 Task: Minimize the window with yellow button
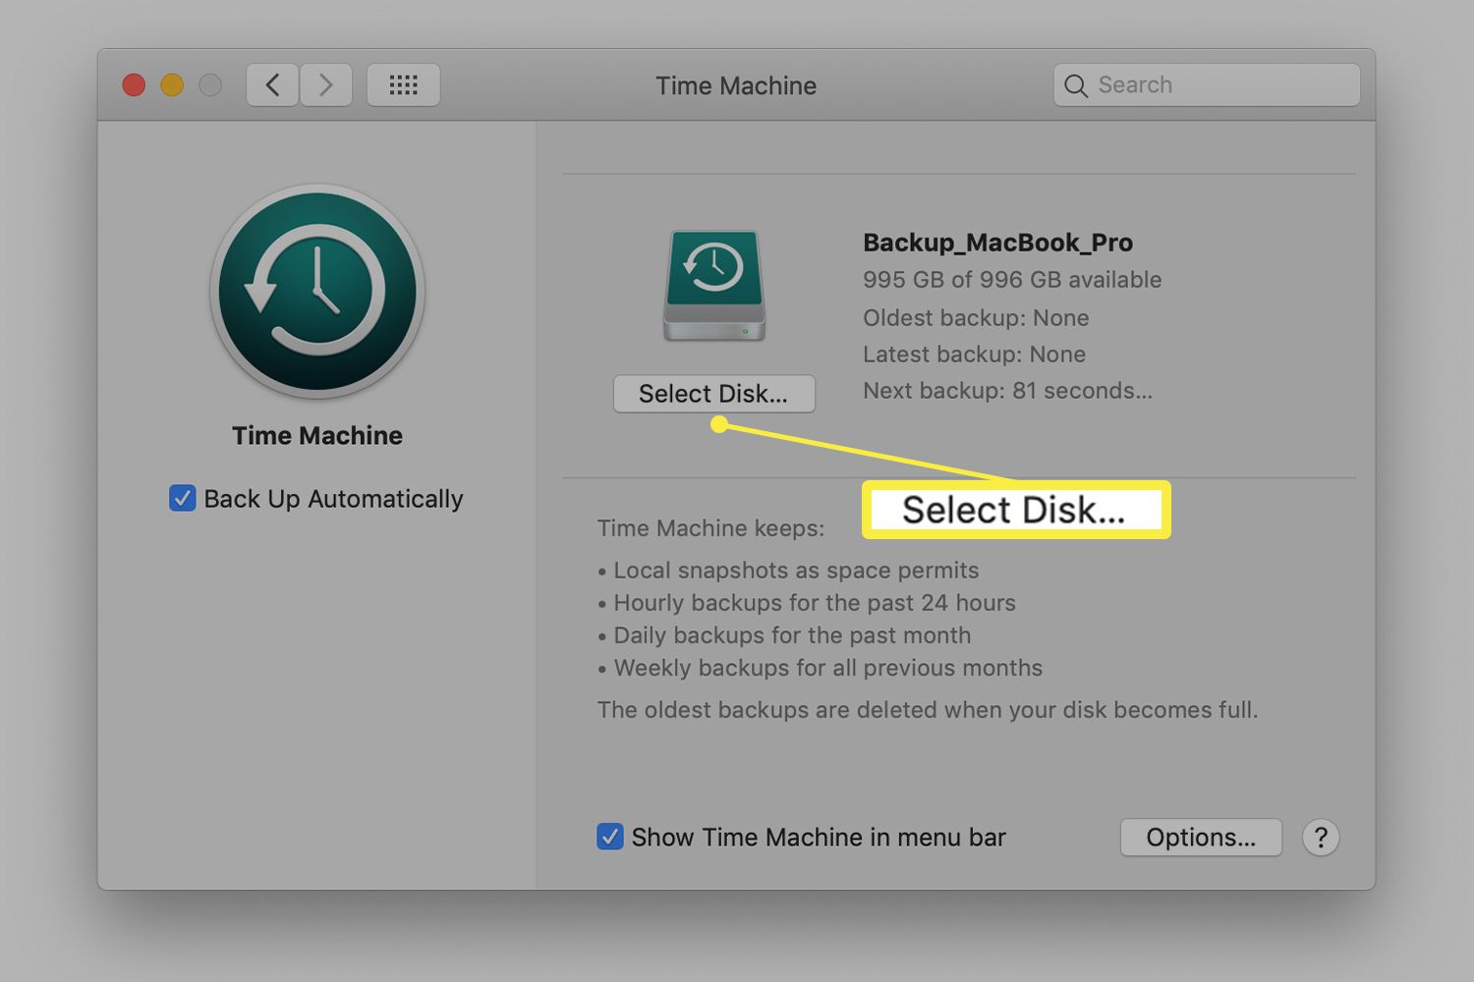pos(172,85)
